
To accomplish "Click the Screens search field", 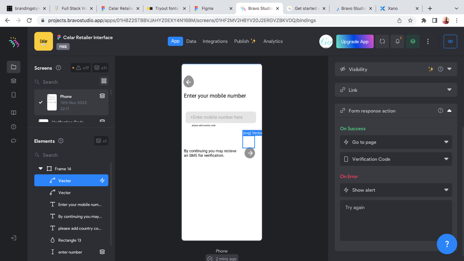I will pyautogui.click(x=66, y=82).
